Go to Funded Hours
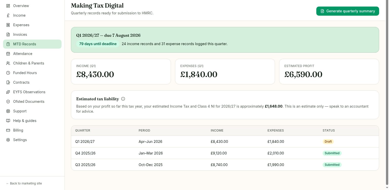The width and height of the screenshot is (389, 190). (32, 73)
